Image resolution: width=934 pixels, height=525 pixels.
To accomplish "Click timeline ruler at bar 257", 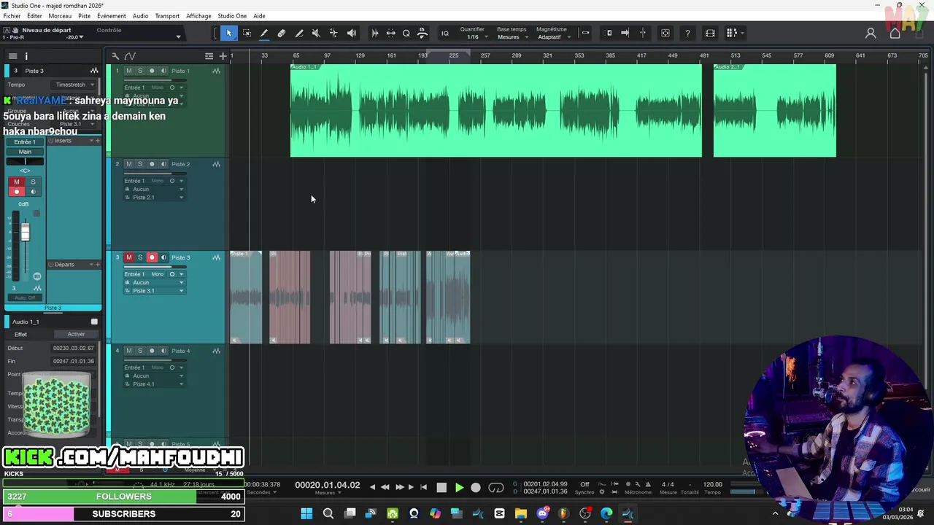I will 485,55.
